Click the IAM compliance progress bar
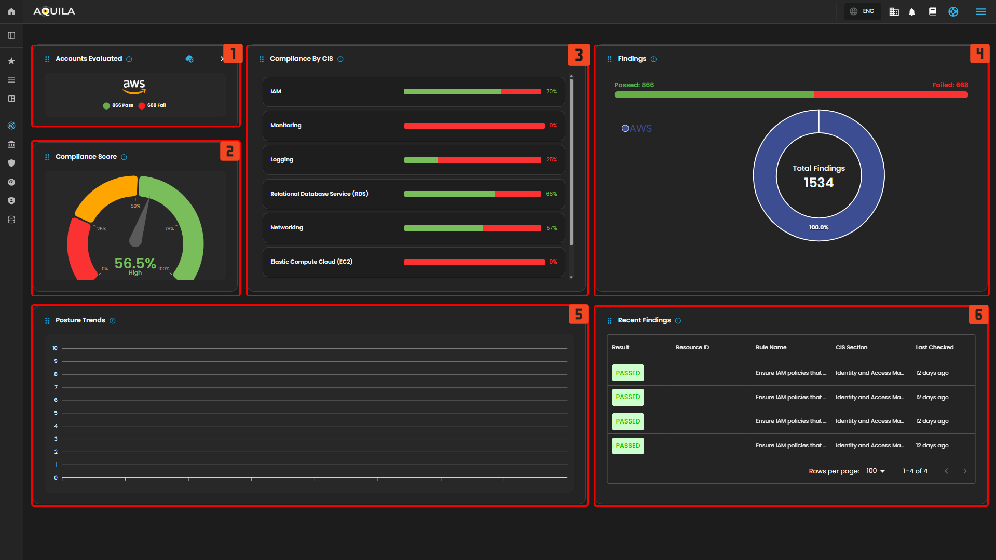The image size is (996, 560). [472, 92]
